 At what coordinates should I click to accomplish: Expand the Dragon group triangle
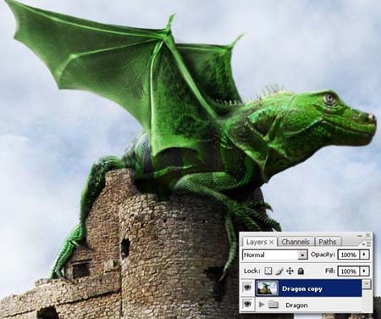262,305
